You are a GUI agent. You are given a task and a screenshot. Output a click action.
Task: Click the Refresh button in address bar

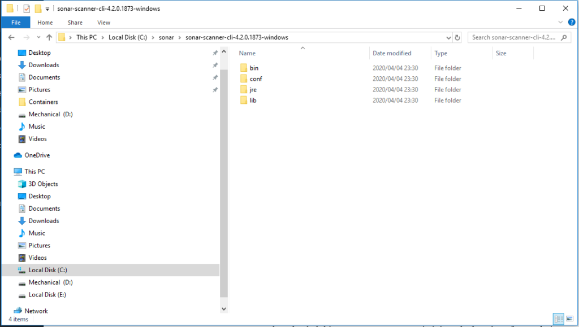(x=457, y=37)
